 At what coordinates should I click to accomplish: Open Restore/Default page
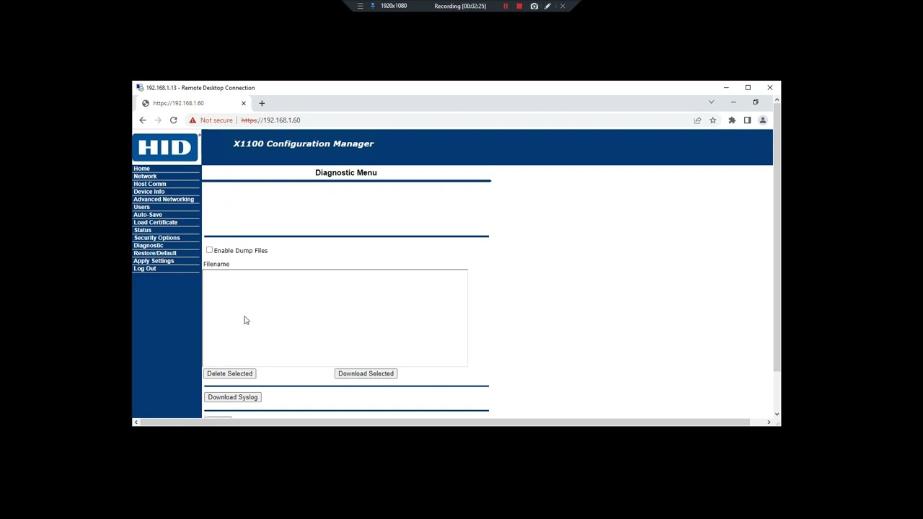[155, 253]
